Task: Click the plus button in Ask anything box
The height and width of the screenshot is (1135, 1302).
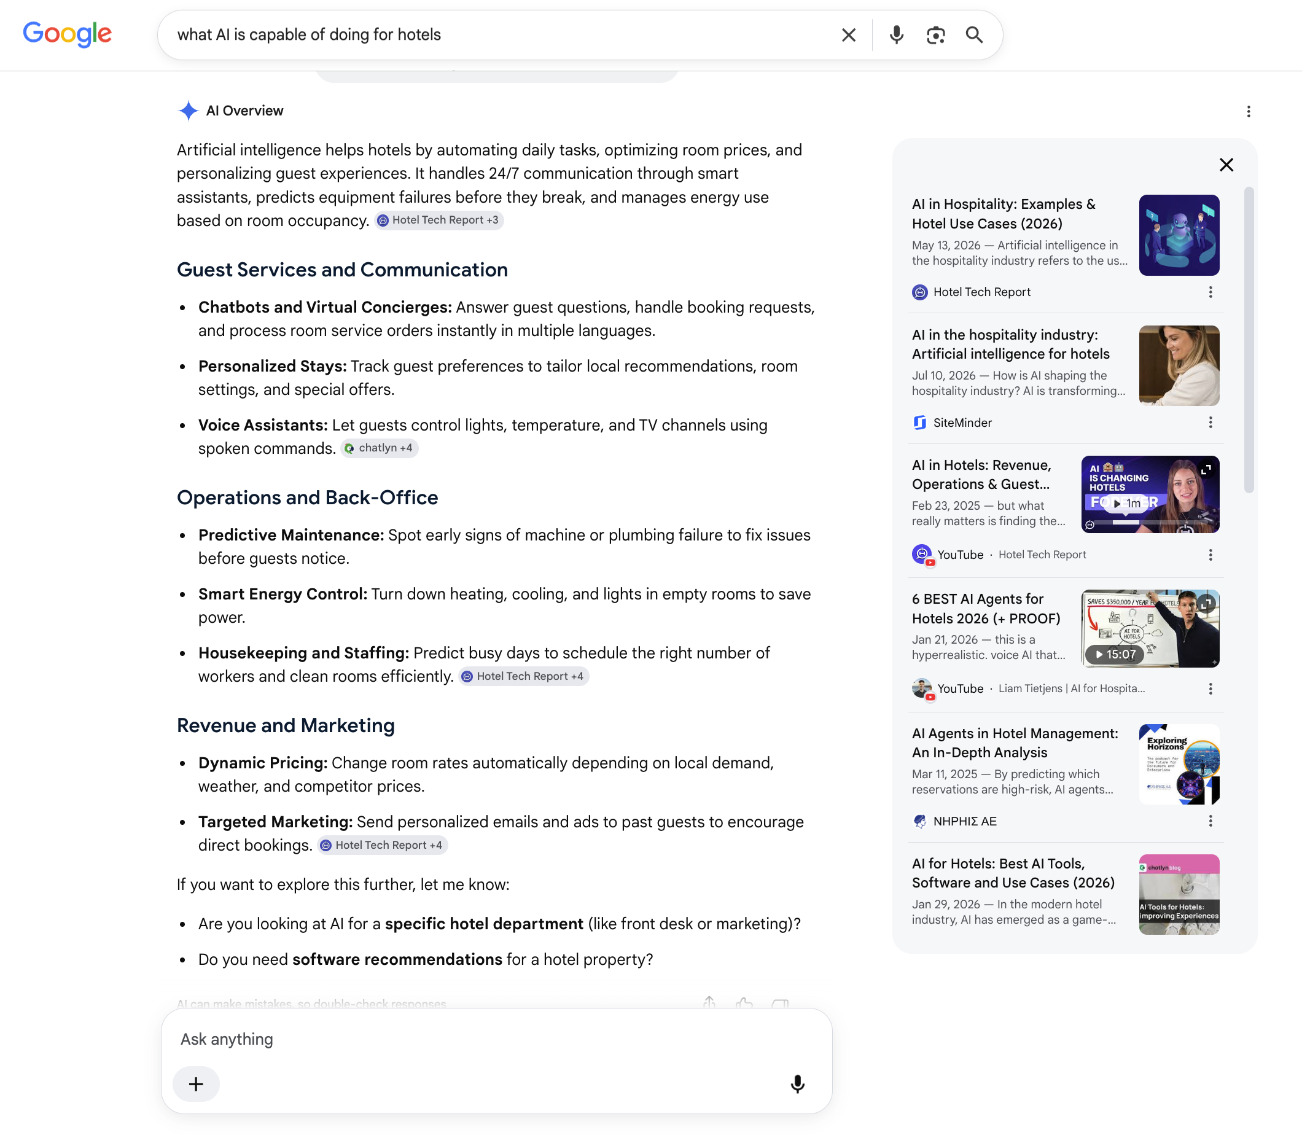Action: (197, 1085)
